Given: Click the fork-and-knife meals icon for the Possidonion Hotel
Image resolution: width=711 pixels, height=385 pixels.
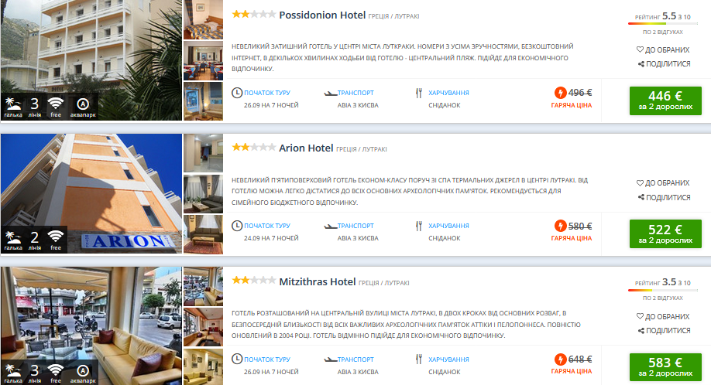Looking at the screenshot, I should coord(419,93).
